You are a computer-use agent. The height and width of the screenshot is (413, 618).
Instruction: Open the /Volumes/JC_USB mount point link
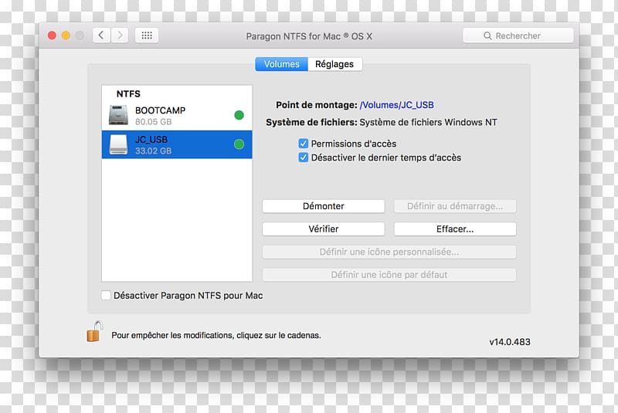click(396, 105)
